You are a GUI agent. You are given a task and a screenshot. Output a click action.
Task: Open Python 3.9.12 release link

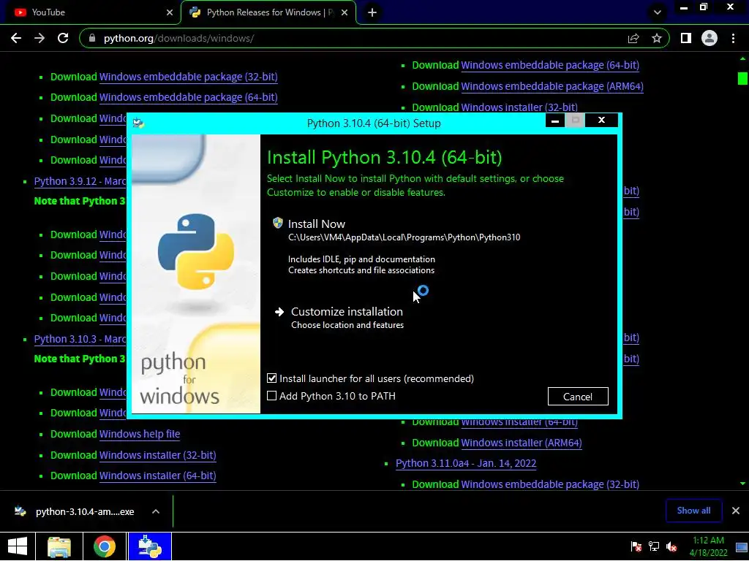80,181
